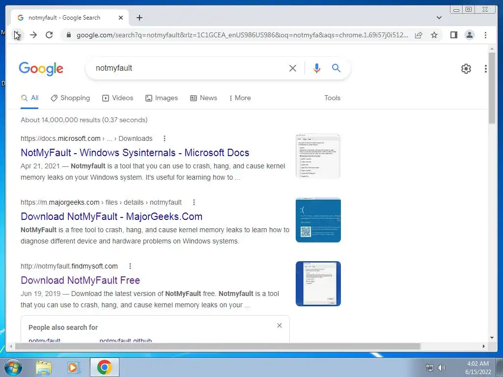This screenshot has height=377, width=503.
Task: Switch to Videos results
Action: click(x=117, y=98)
